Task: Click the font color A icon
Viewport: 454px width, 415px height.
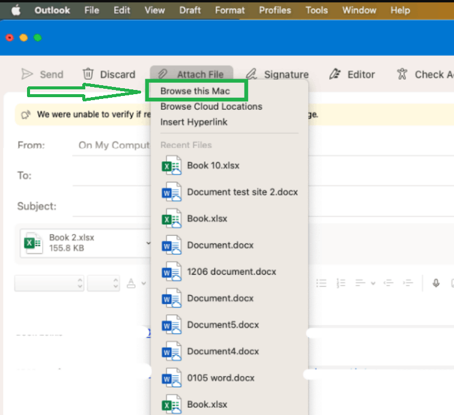Action: 131,283
